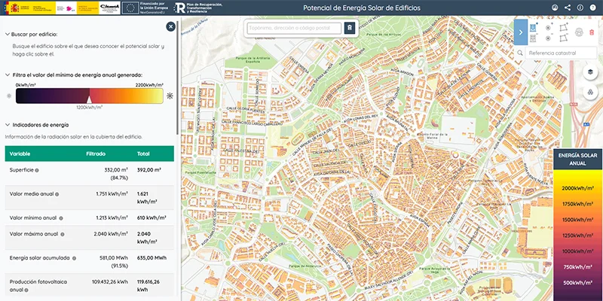Viewport: 603px width, 301px height.
Task: Click the info icon next to Producción fotovoltaica anual
Action: [26, 290]
